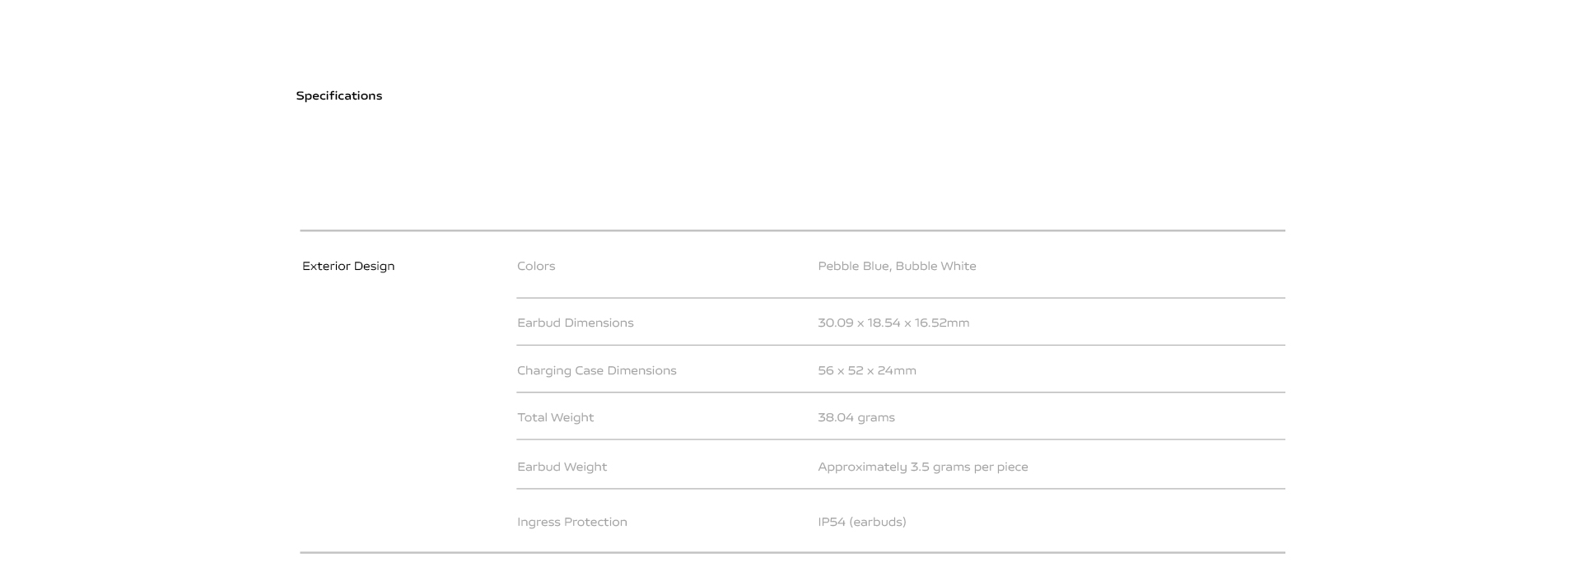
Task: Click the 56 x 52 x 24mm value
Action: [867, 370]
